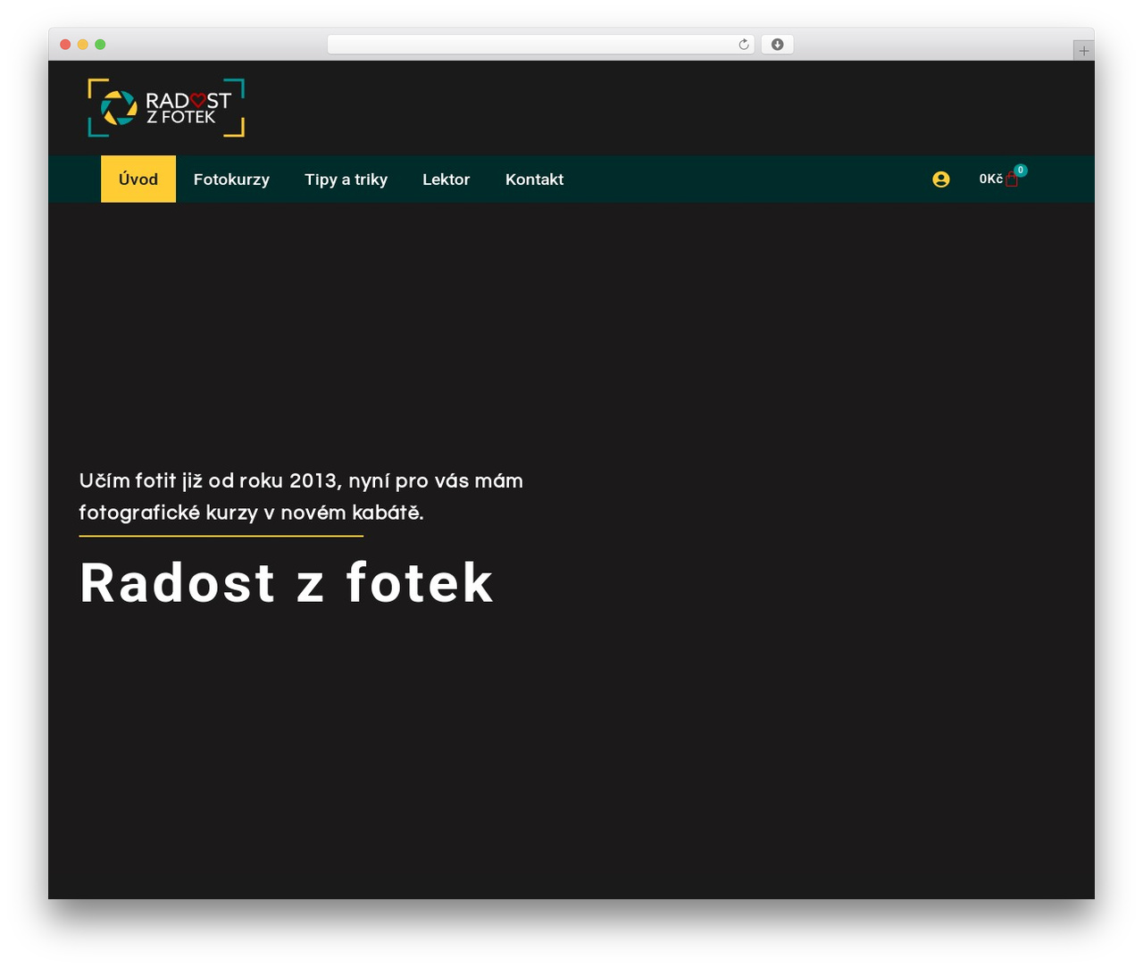Go to the Fotokurzy menu item
This screenshot has width=1143, height=968.
(231, 179)
